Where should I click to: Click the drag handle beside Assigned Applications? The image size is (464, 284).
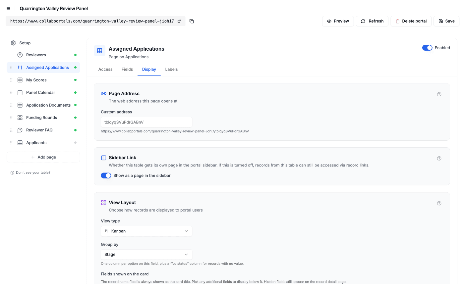pyautogui.click(x=11, y=68)
